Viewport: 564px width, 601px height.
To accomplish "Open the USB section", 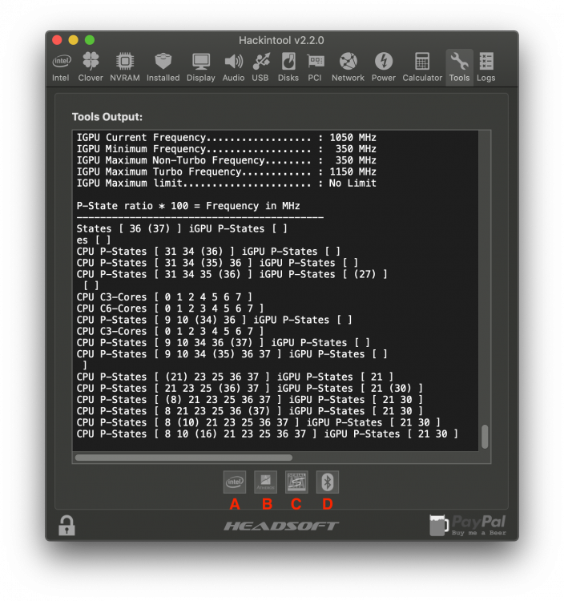I will coord(260,67).
